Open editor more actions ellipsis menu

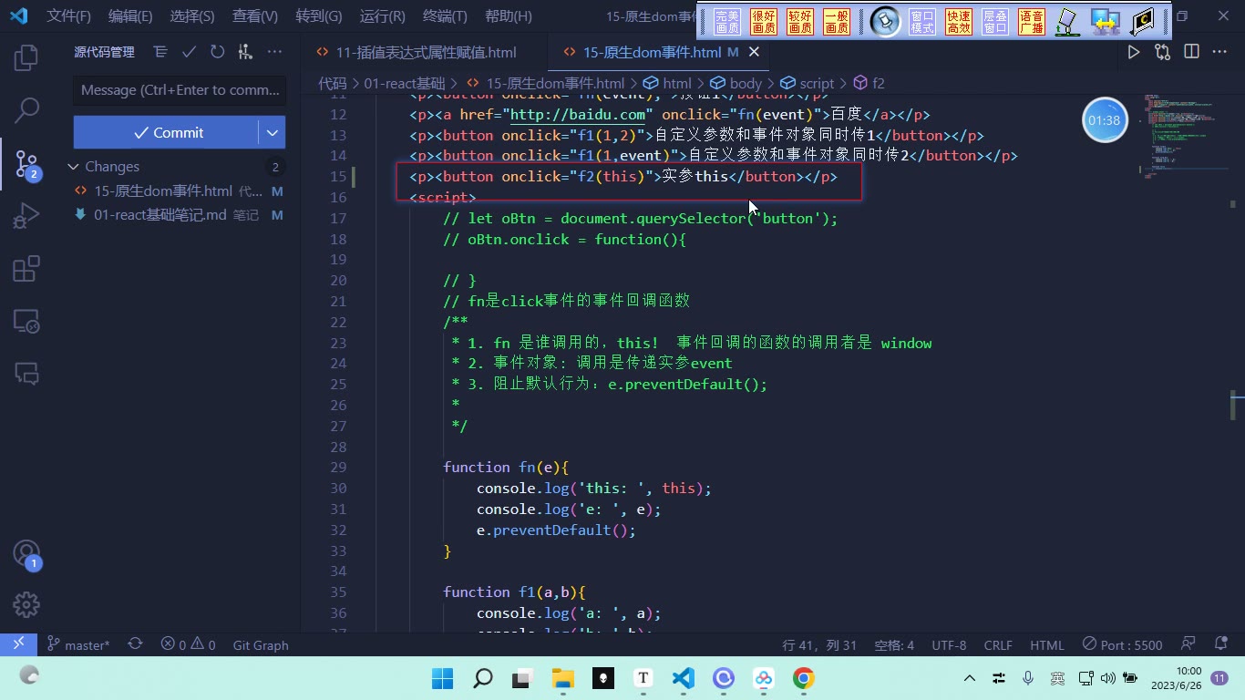[x=1219, y=52]
